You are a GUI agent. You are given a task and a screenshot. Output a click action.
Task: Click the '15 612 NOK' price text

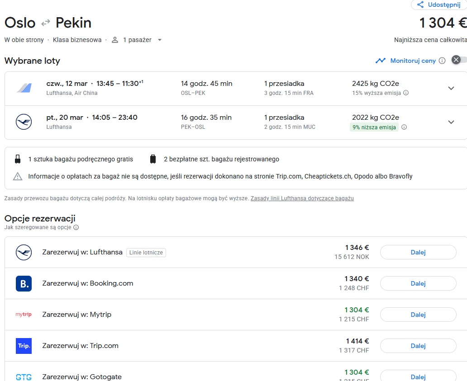click(x=352, y=257)
